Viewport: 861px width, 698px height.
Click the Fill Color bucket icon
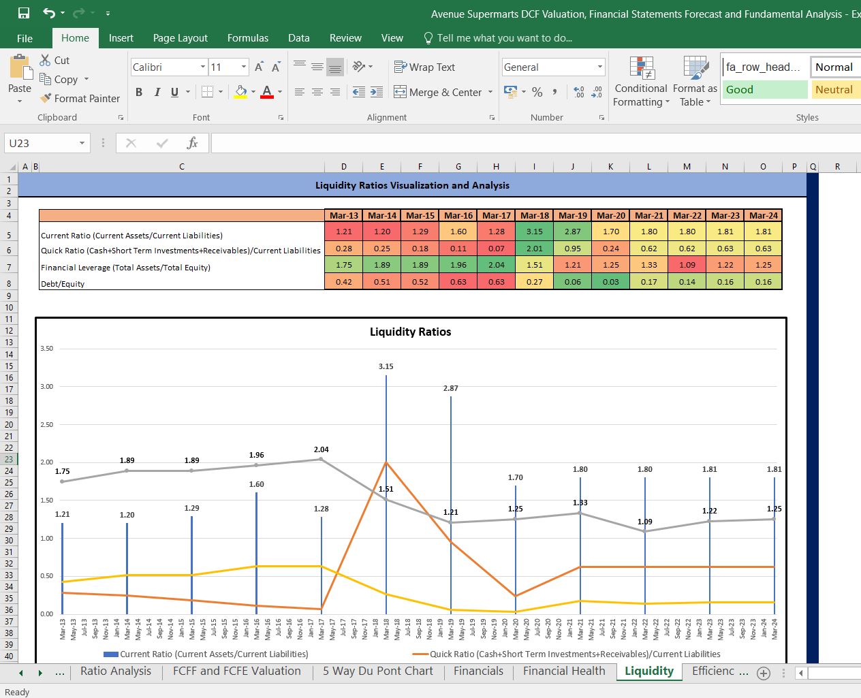(x=240, y=92)
